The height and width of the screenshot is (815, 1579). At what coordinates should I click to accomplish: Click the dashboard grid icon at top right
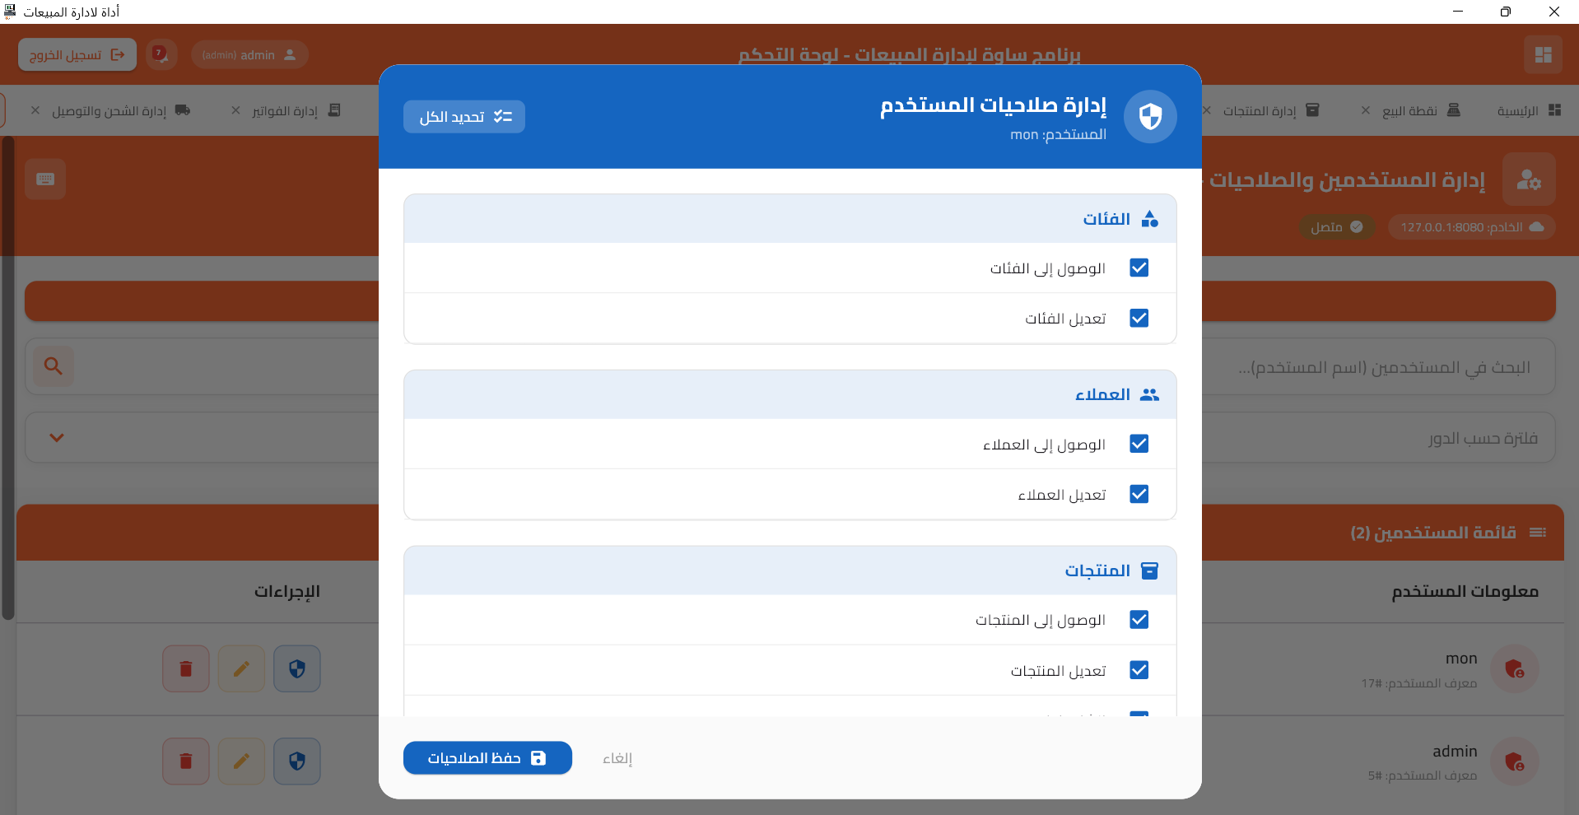click(x=1543, y=54)
